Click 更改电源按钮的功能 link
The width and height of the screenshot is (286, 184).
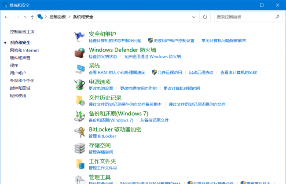[x=138, y=88]
